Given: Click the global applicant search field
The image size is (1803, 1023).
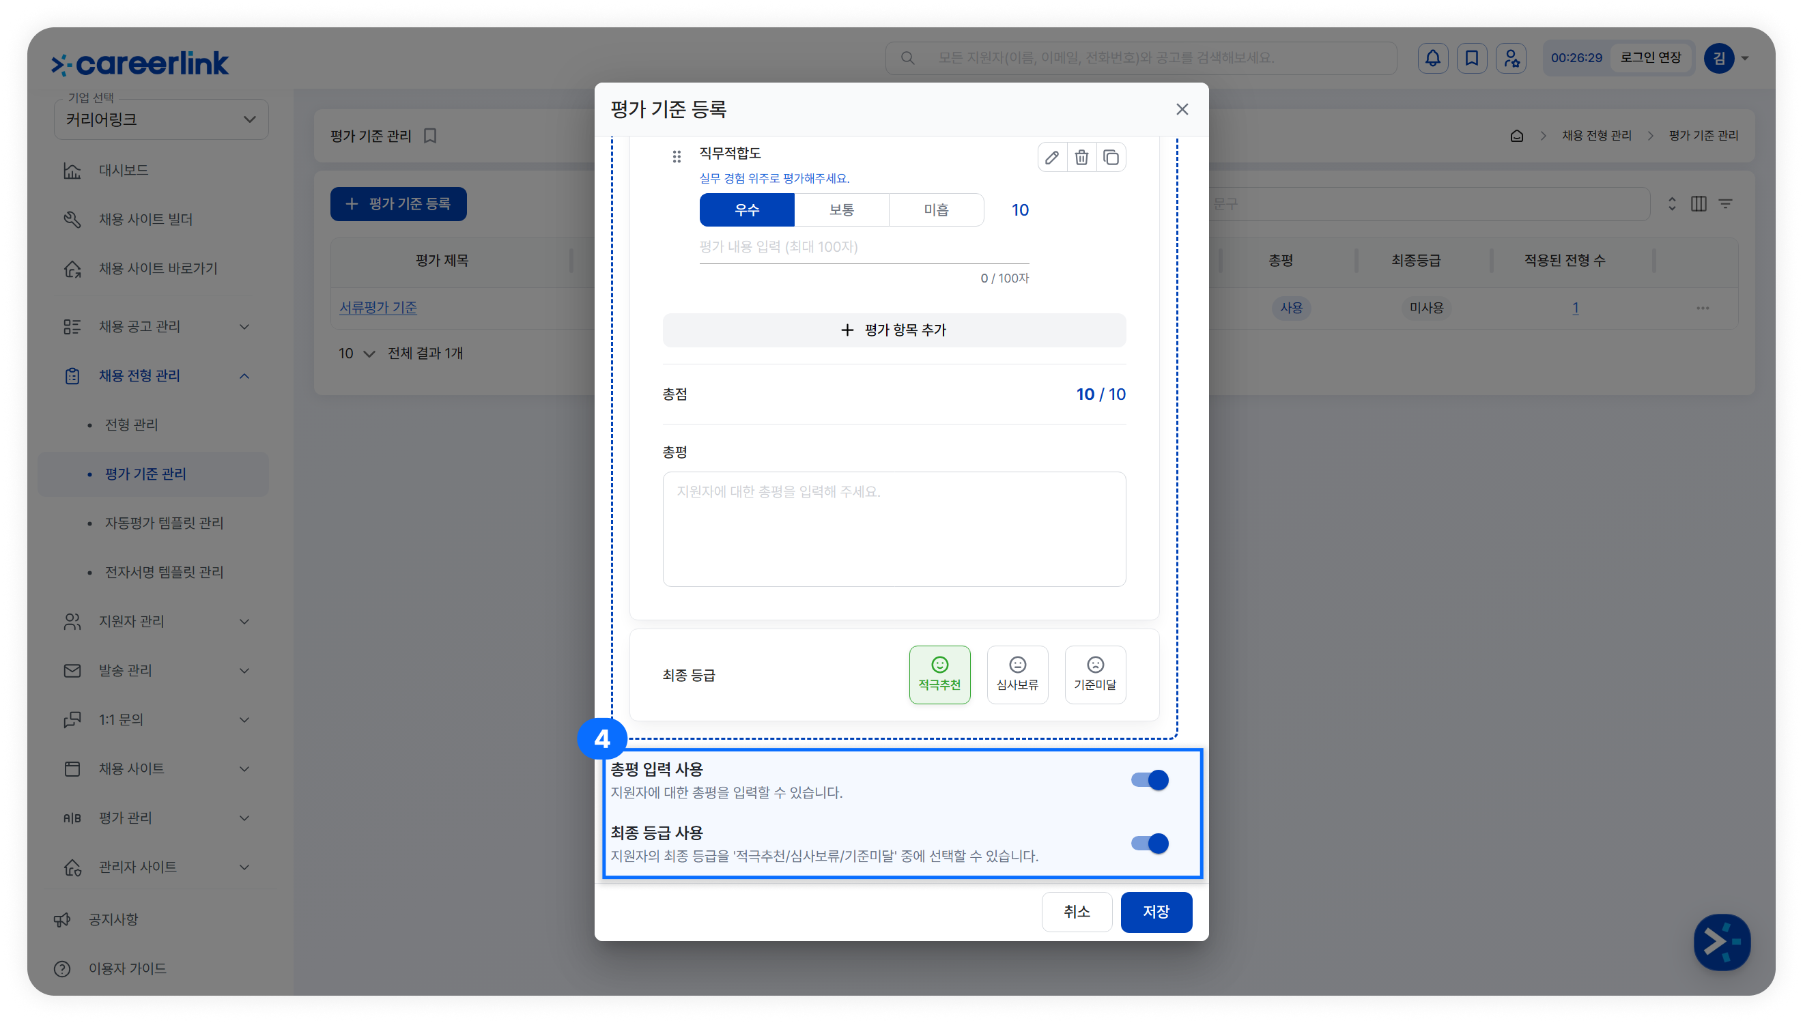Looking at the screenshot, I should [1141, 58].
